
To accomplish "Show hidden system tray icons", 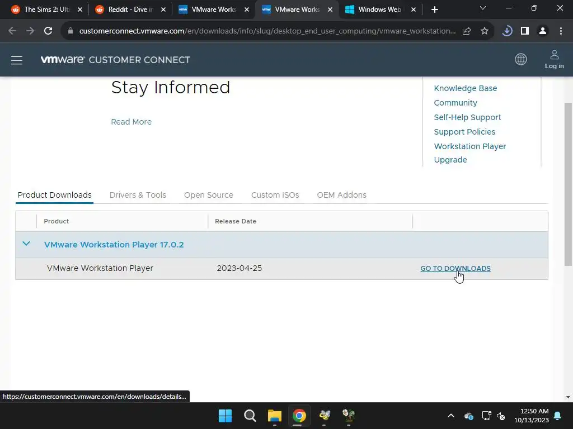I will click(x=451, y=416).
